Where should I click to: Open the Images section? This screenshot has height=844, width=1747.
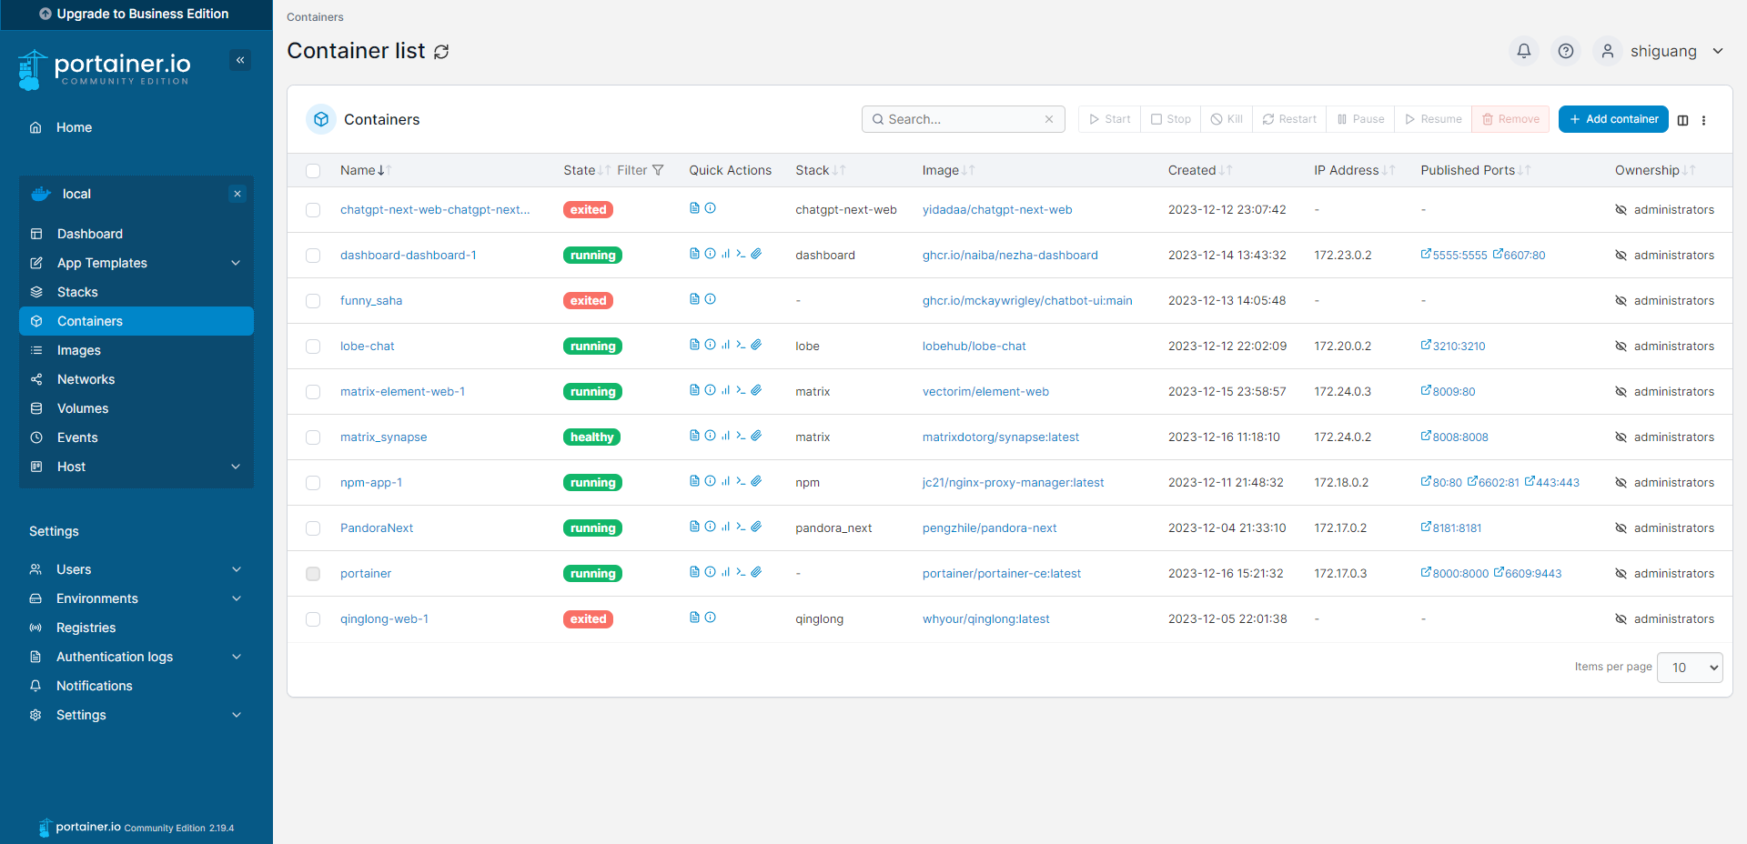pos(136,350)
